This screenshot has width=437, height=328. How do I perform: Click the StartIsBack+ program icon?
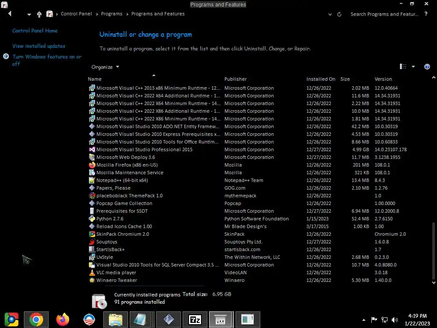(92, 249)
